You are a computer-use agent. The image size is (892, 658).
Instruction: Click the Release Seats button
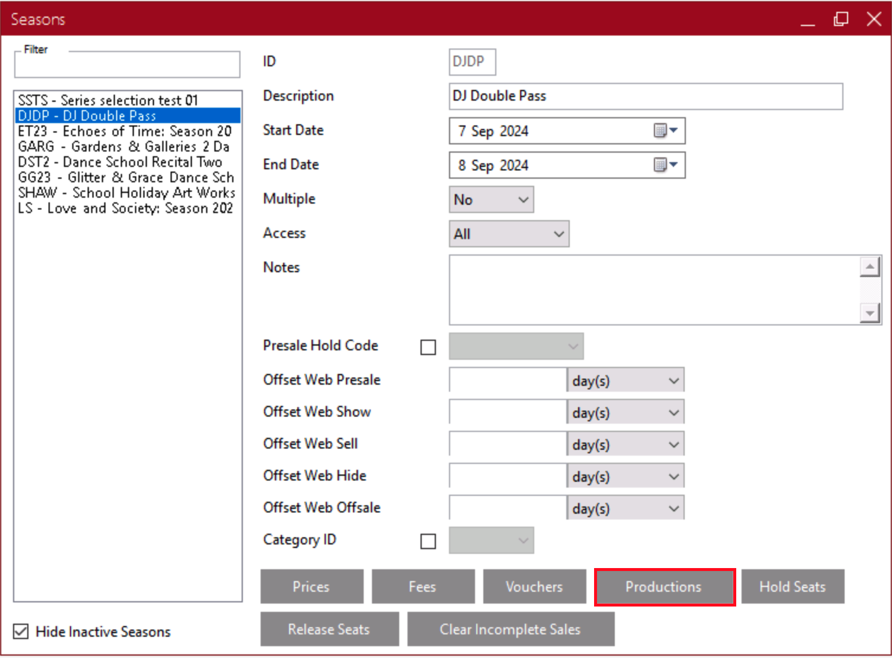[x=329, y=629]
